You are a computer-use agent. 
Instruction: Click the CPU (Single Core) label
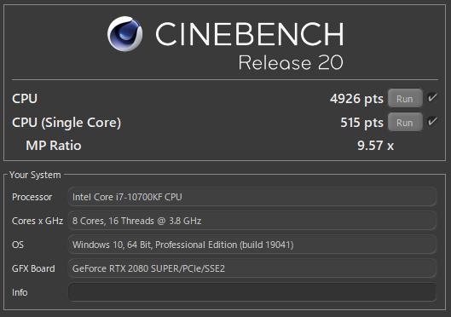point(66,123)
